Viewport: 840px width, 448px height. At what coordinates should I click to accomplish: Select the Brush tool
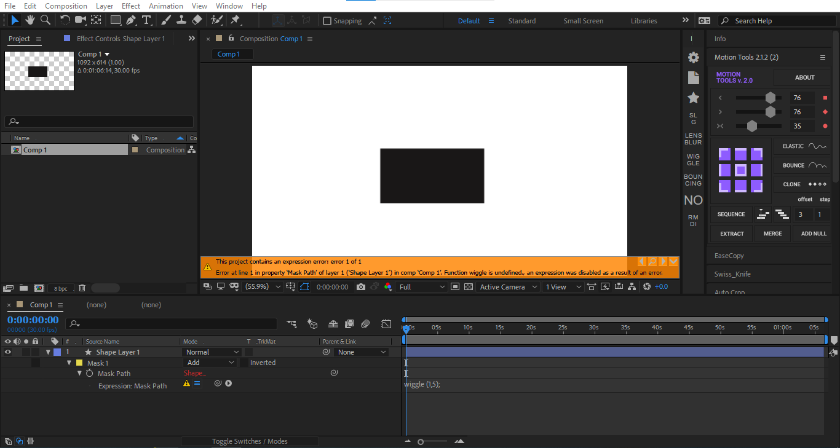pos(165,20)
